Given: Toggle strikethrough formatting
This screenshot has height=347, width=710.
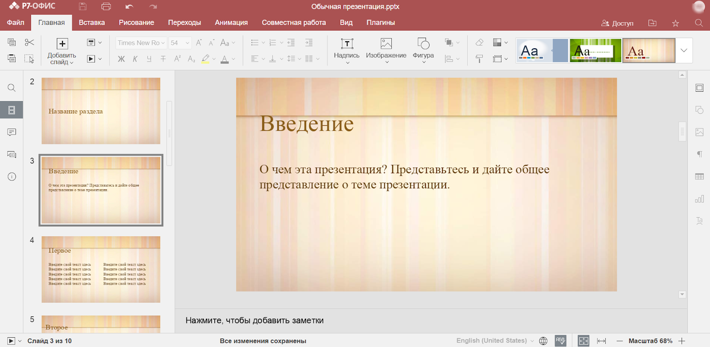Looking at the screenshot, I should (163, 58).
